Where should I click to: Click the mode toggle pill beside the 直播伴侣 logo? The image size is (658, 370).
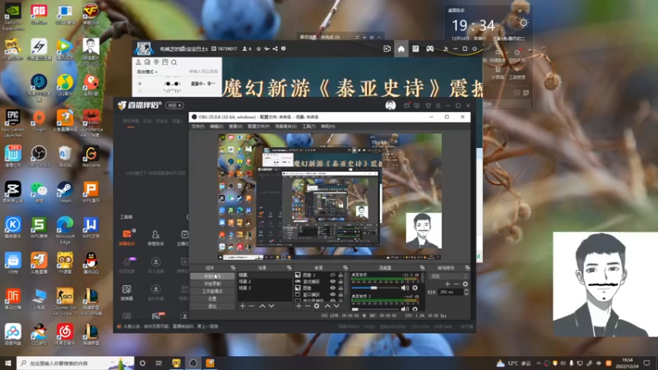click(x=174, y=106)
